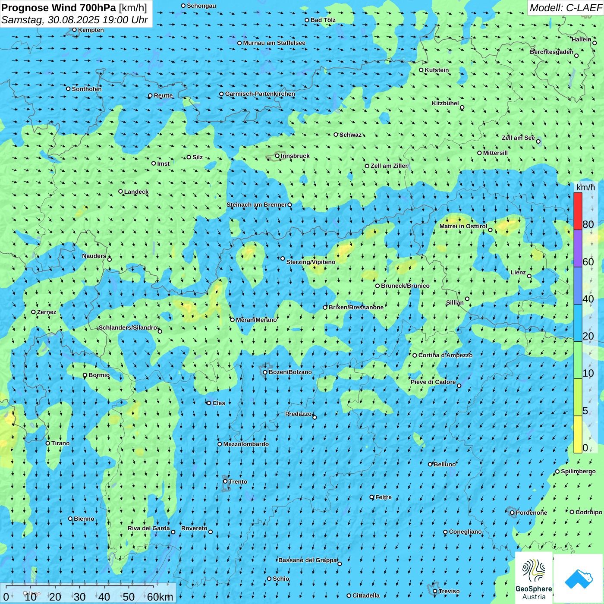This screenshot has height=604, width=604.
Task: Click the blue cloud app logo
Action: coord(579,579)
